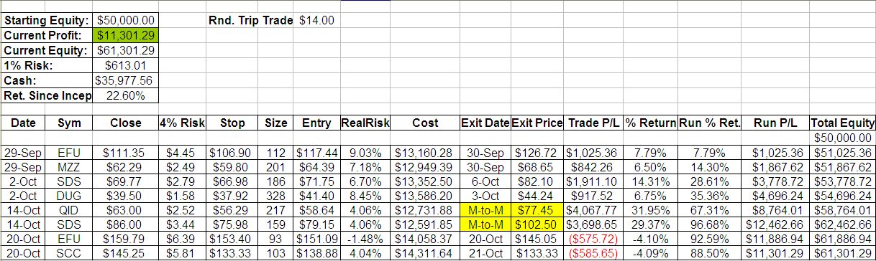Click the MZZ entry price $64.39 cell
876x261 pixels.
(317, 168)
